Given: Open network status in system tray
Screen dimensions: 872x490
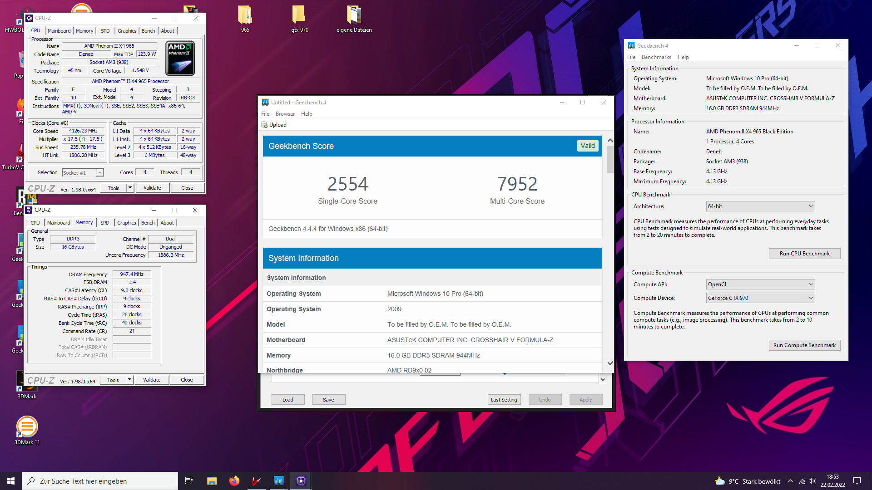Looking at the screenshot, I should [802, 481].
